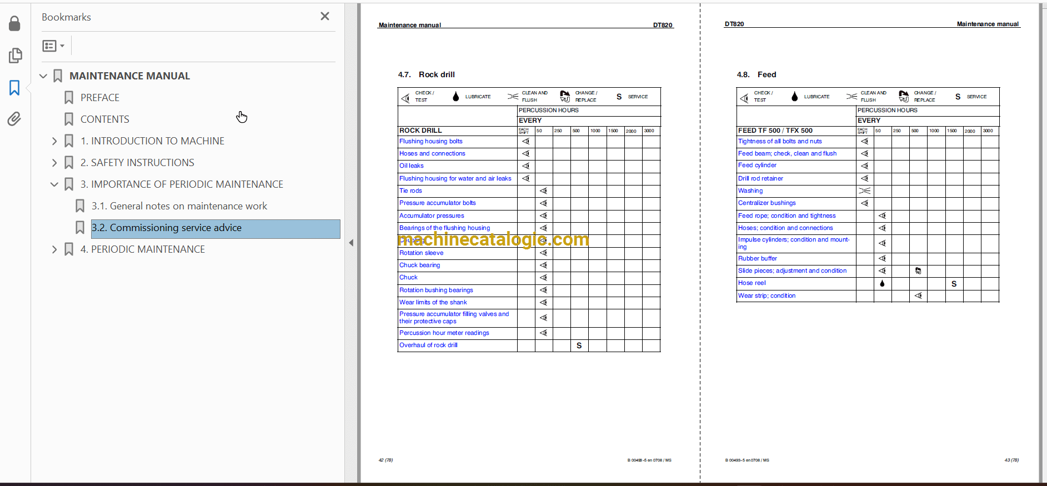Follow Feed rope; condition and tightness link
This screenshot has width=1047, height=486.
pyautogui.click(x=786, y=216)
